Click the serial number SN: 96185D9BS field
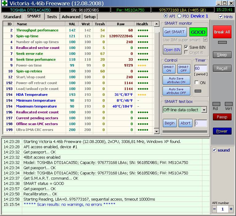 point(85,10)
